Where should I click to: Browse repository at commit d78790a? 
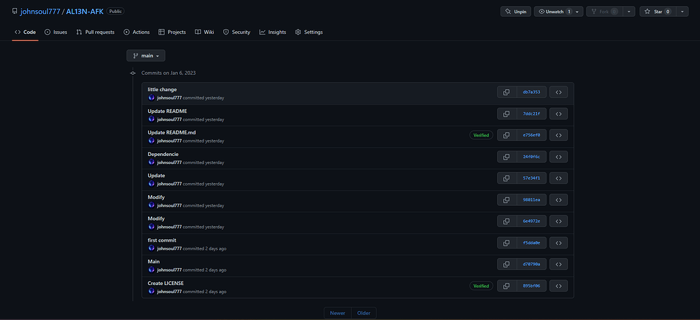(559, 265)
